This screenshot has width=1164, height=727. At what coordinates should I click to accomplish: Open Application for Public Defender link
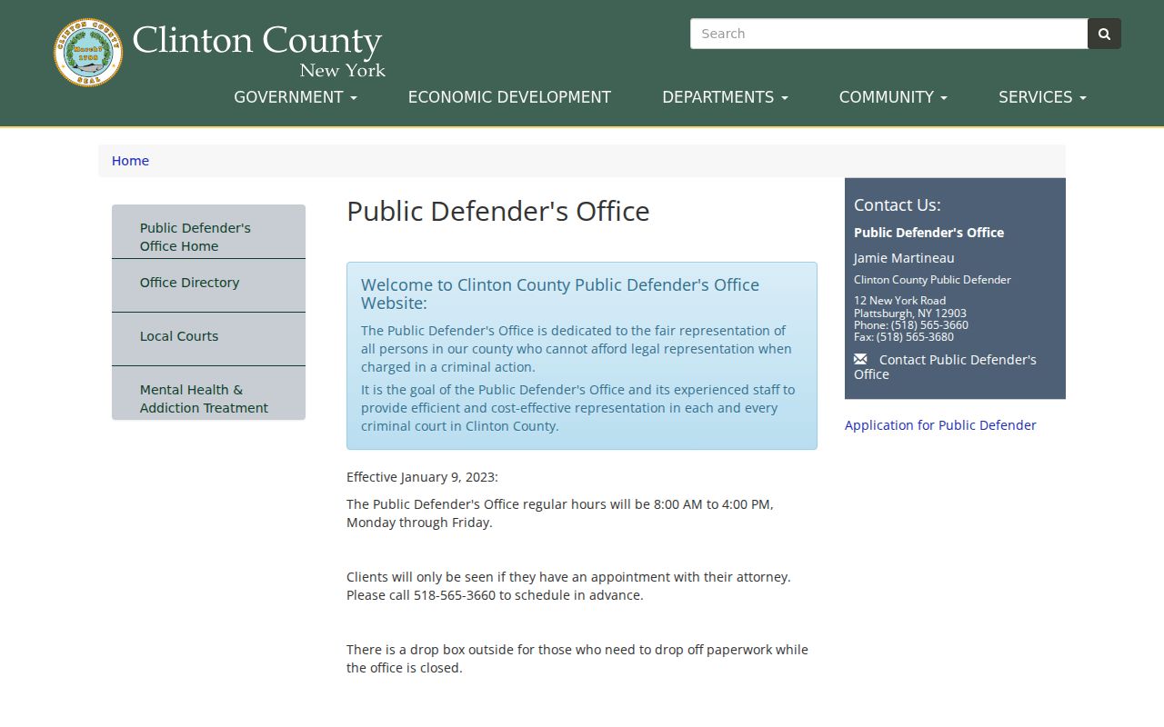coord(940,425)
